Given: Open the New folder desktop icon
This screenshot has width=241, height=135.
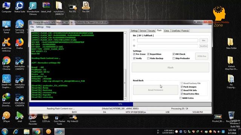Looking at the screenshot, I should [x=231, y=43].
